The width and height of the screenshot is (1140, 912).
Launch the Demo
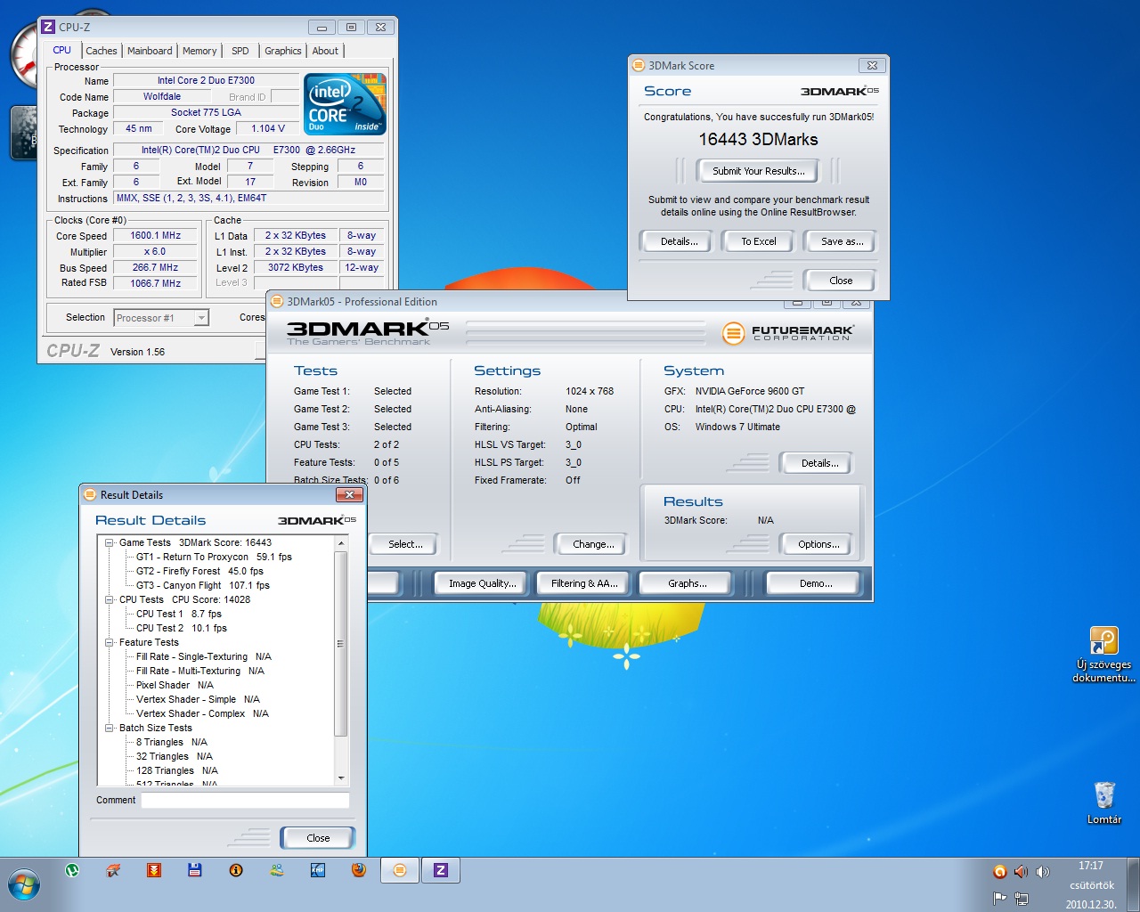pyautogui.click(x=814, y=583)
